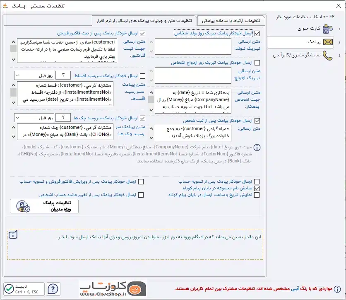Enable SMS after editing sales invoice and settlement

tap(141, 181)
